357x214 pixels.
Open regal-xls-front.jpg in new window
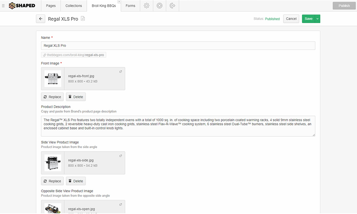click(121, 72)
